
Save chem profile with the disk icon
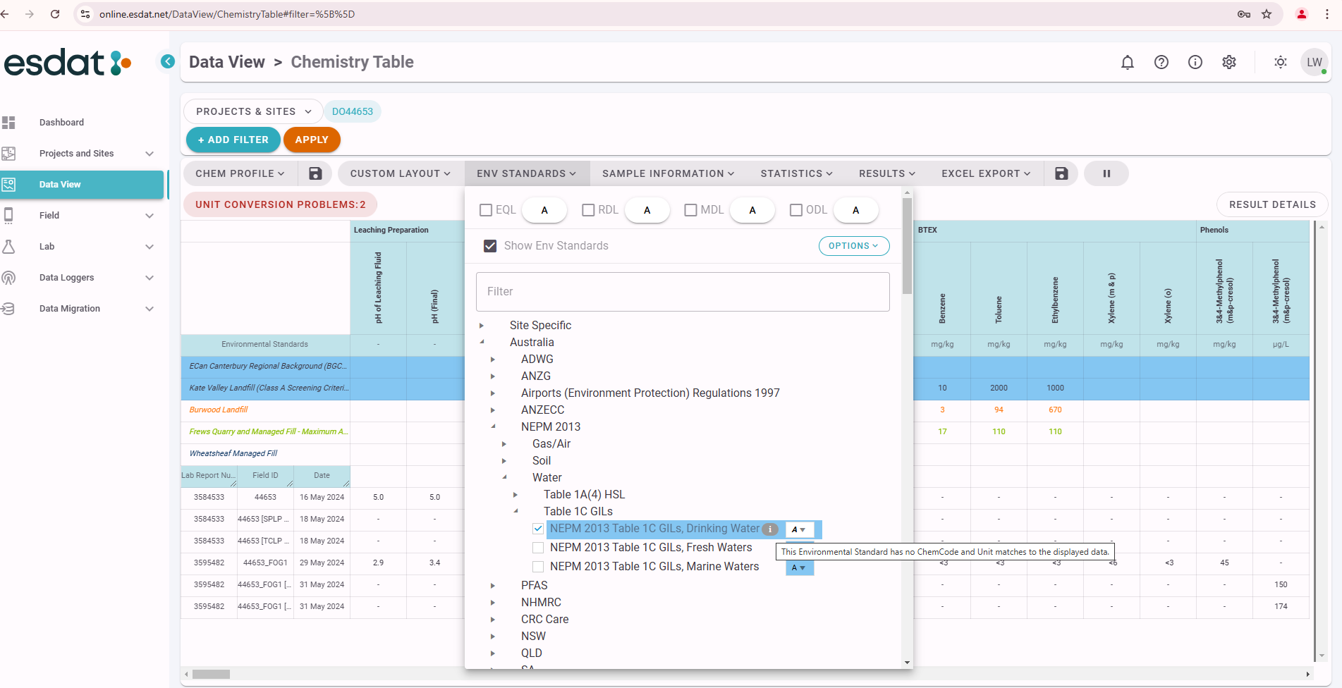315,173
